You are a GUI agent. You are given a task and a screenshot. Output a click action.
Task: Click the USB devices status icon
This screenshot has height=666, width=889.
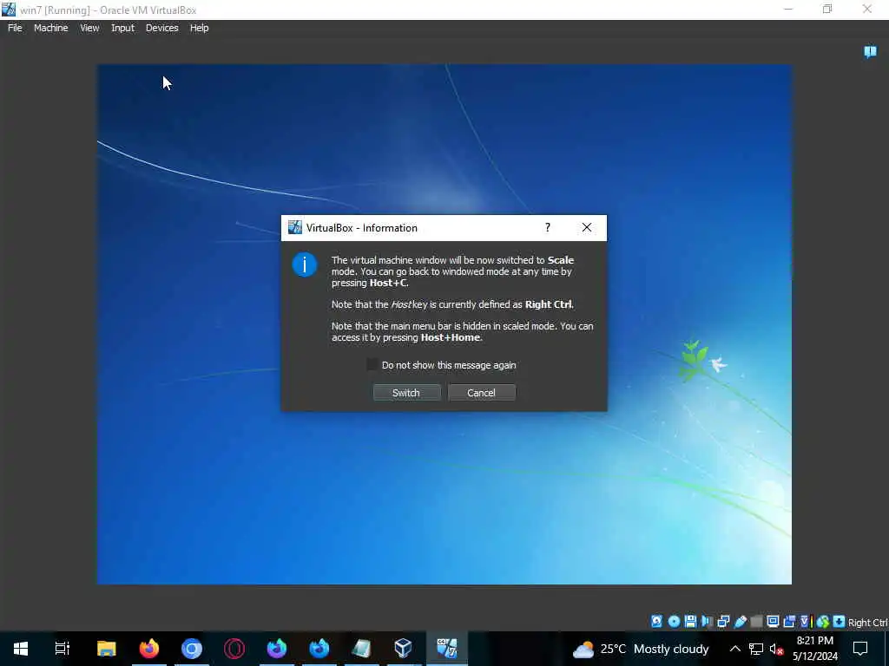(740, 621)
